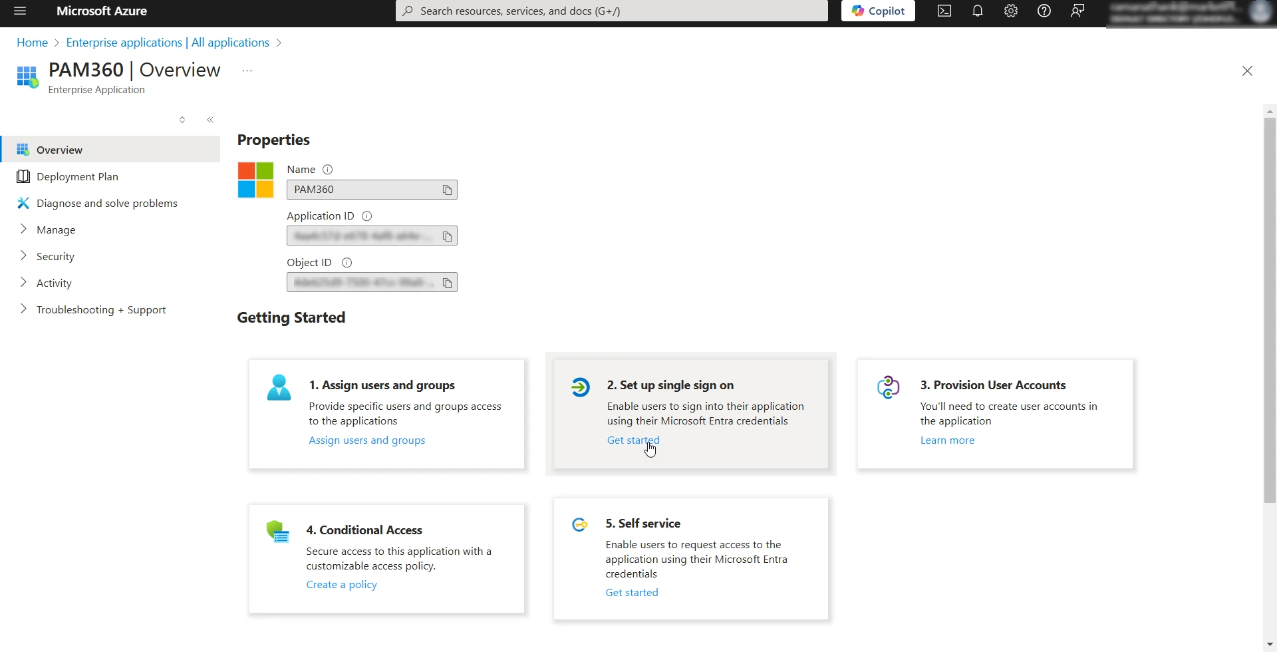View Azure notifications bell

click(977, 11)
